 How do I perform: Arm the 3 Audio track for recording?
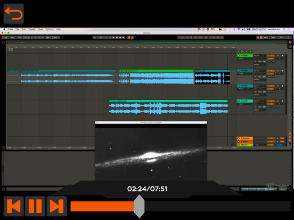(282, 86)
